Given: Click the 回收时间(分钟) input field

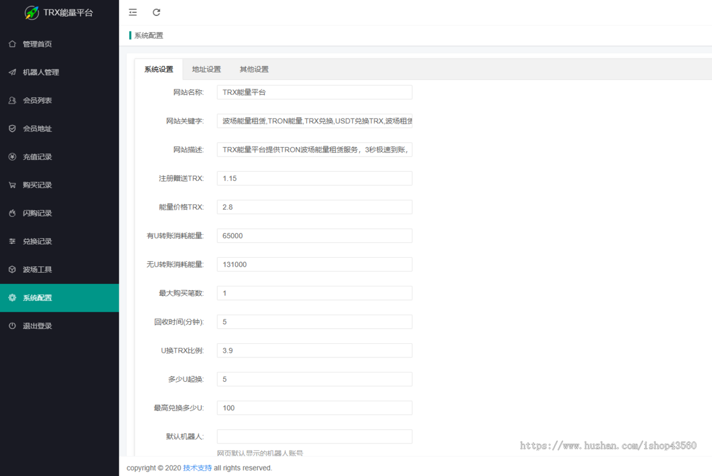Looking at the screenshot, I should [x=314, y=322].
